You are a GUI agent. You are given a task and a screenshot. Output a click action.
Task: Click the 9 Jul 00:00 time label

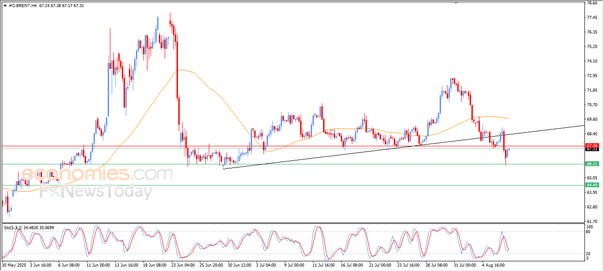pyautogui.click(x=294, y=265)
